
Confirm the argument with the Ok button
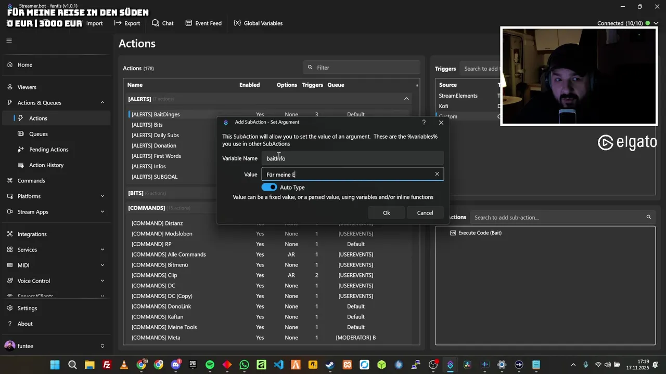387,213
